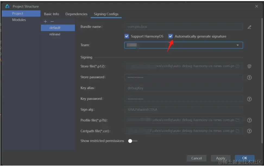Open the help icon for Store password

click(249, 77)
